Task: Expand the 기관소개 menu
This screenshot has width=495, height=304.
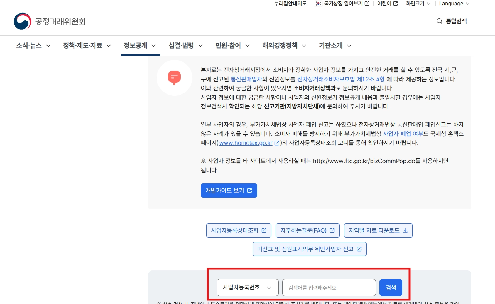Action: click(x=335, y=46)
